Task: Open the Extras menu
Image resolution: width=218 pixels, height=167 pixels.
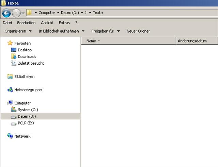Action: 64,23
